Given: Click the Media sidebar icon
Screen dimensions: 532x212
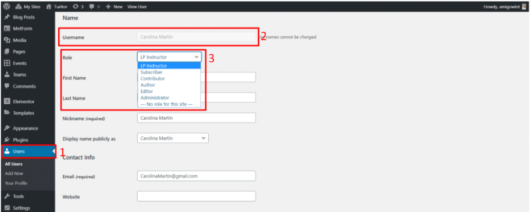Looking at the screenshot, I should tap(7, 40).
